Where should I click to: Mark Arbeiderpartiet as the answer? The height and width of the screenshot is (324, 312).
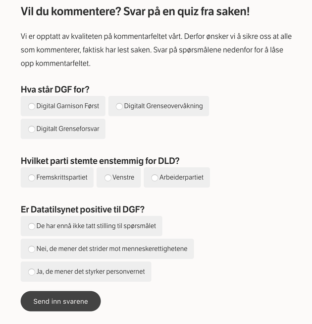[x=177, y=178]
